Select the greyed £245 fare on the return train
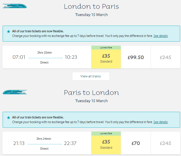The image size is (181, 156). (x=165, y=143)
